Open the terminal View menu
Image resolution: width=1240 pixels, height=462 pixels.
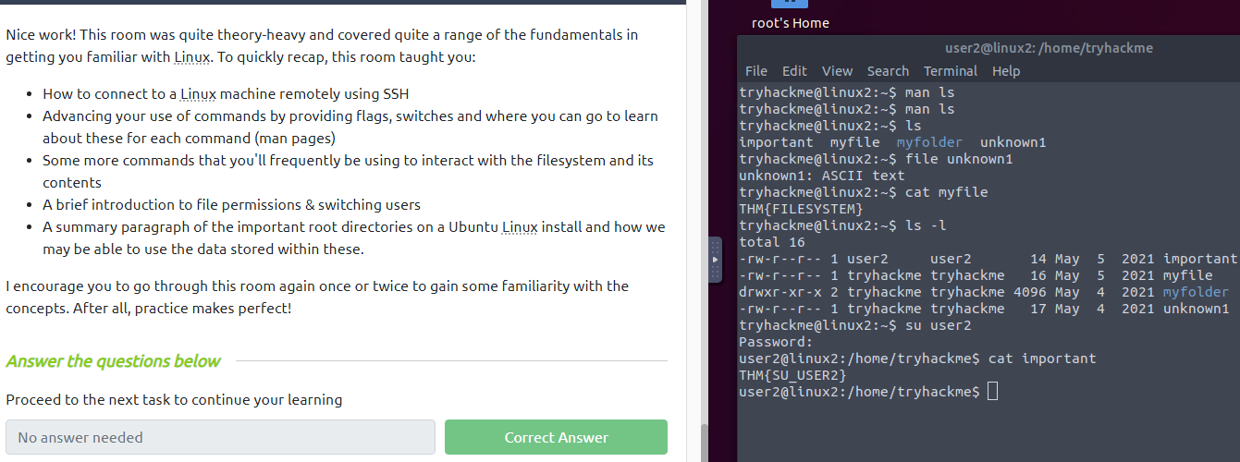point(837,71)
